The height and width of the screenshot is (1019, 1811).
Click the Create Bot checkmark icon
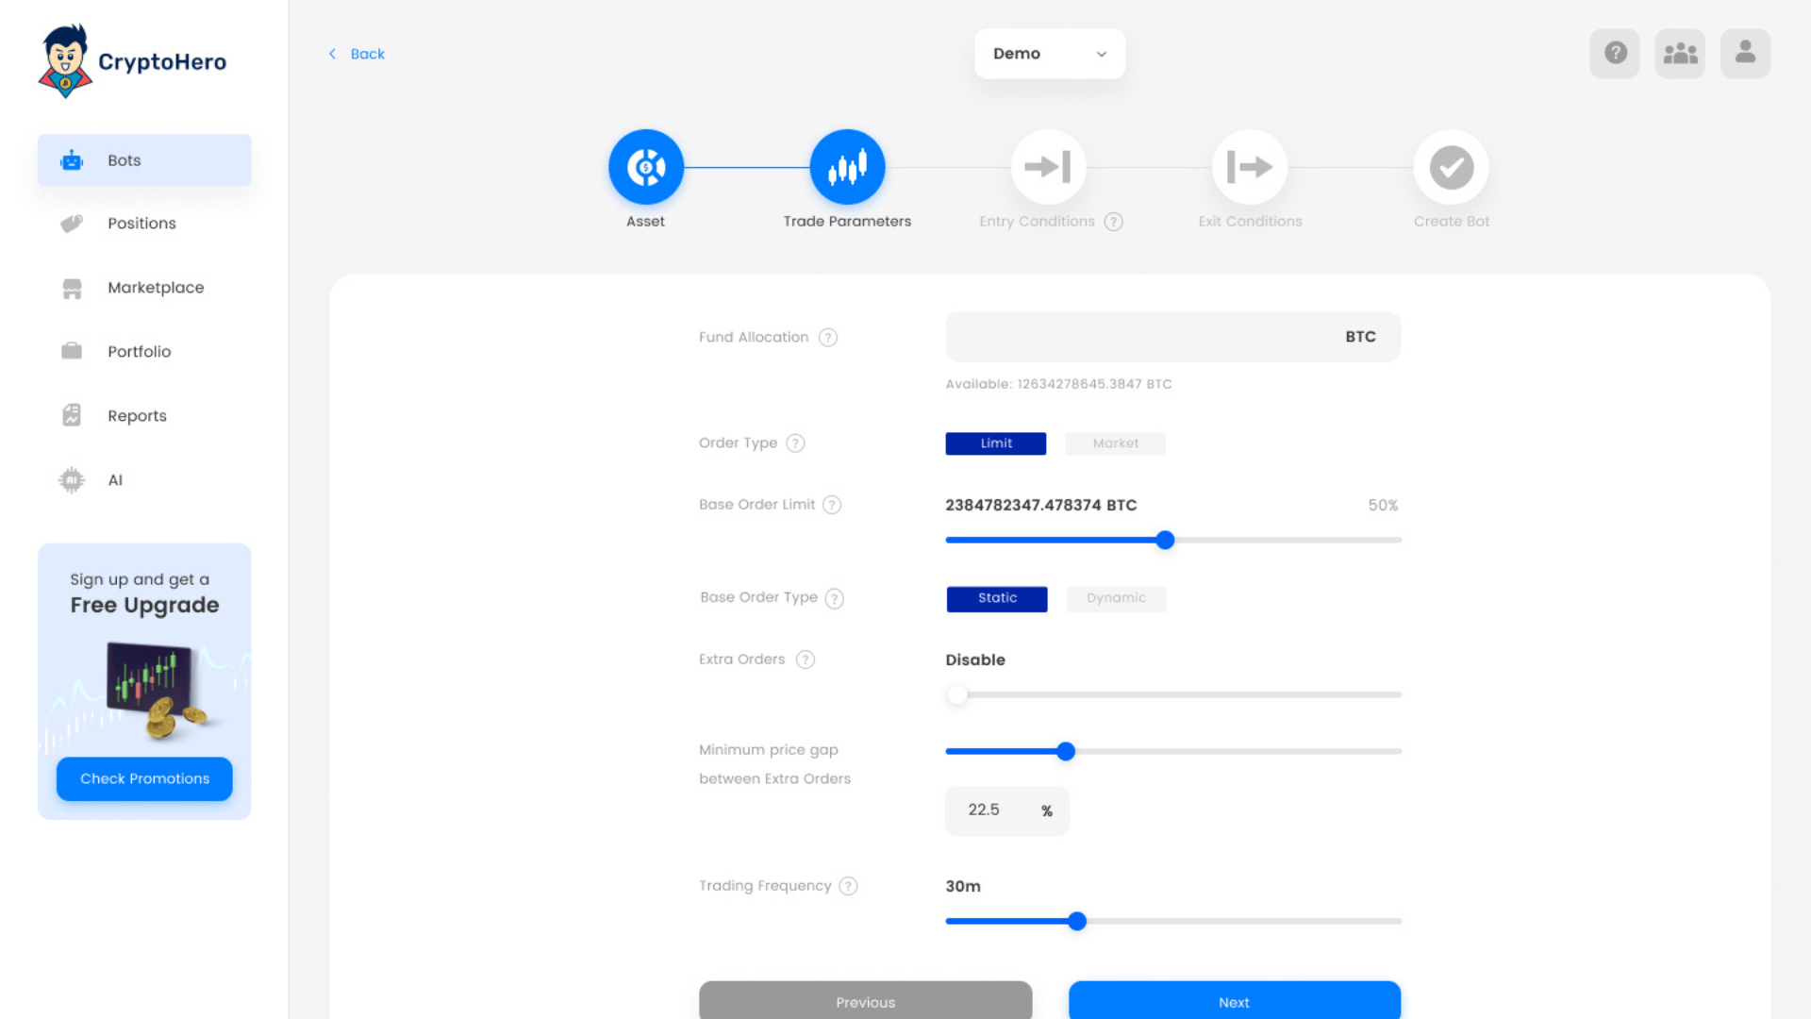(x=1451, y=167)
